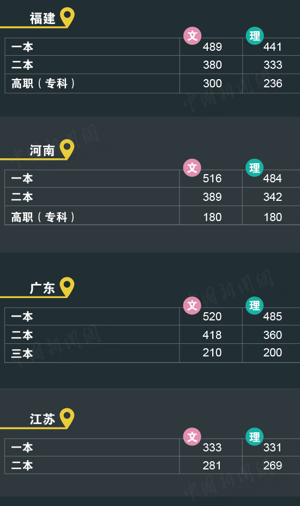Click the yellow location pin beside 江苏

tap(67, 418)
